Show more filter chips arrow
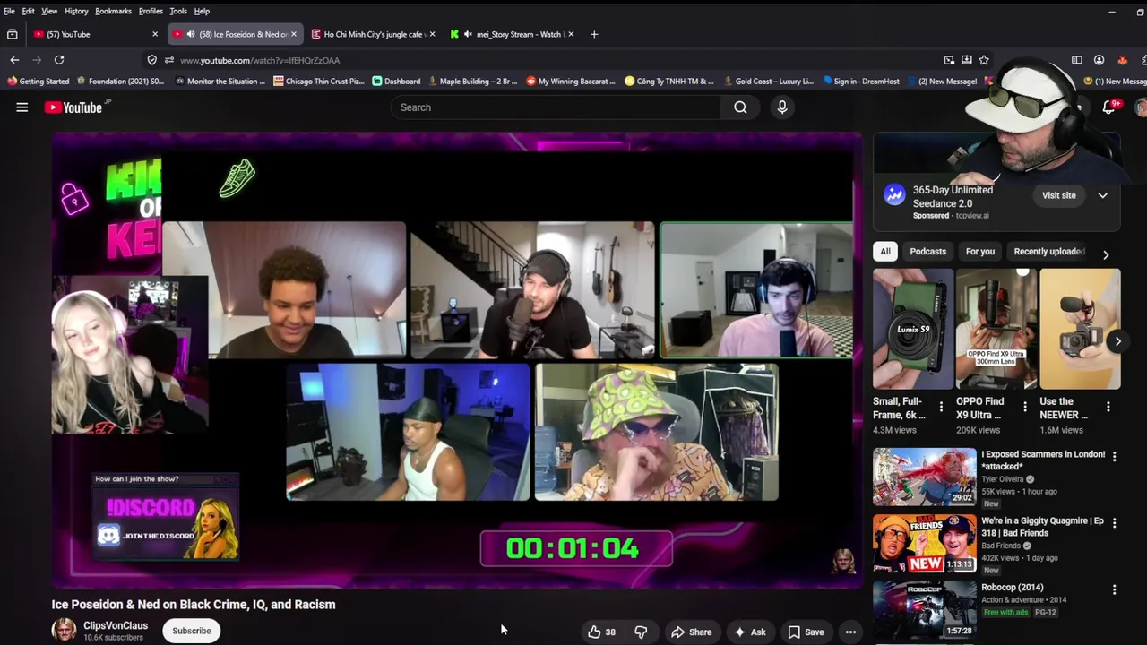The height and width of the screenshot is (645, 1147). pos(1106,254)
